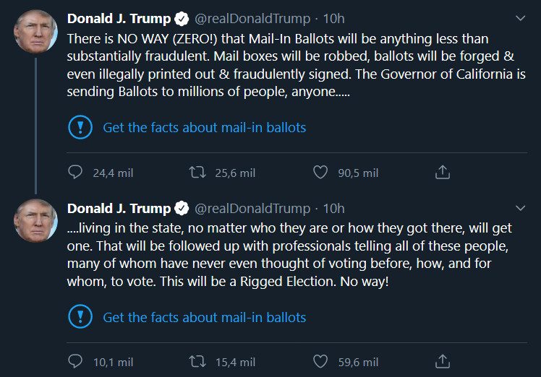This screenshot has height=377, width=541.
Task: Click the @realDonaldTrump handle on second tweet
Action: (252, 208)
